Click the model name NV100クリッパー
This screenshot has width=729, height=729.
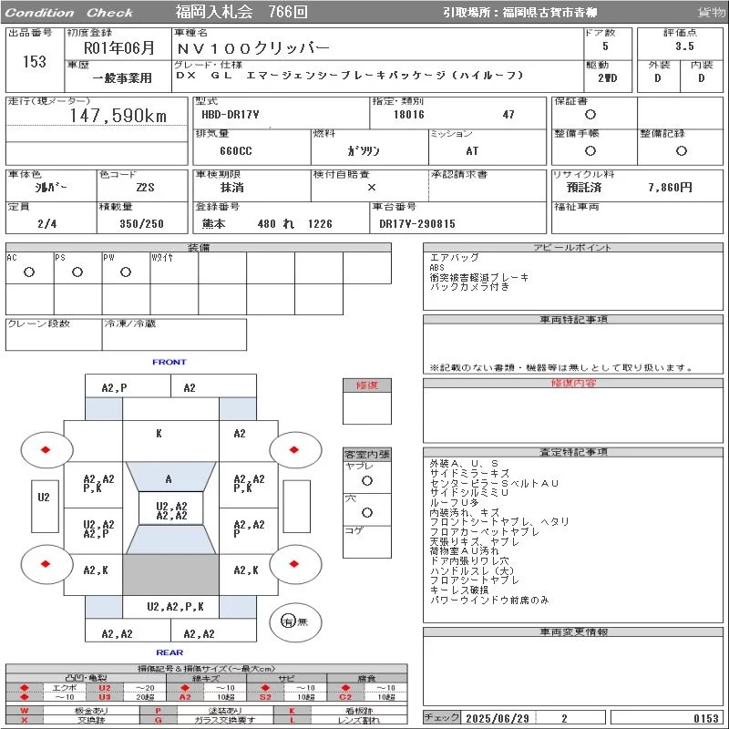click(x=253, y=48)
